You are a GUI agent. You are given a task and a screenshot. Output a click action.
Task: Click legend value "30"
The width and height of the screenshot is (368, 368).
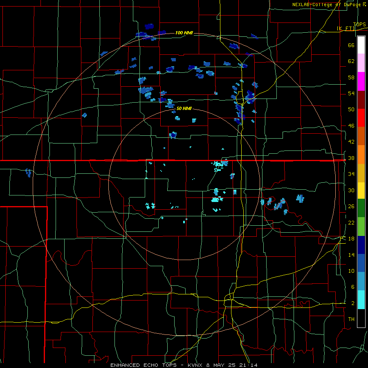(351, 190)
